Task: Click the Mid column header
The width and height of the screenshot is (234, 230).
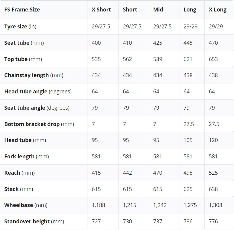Action: (x=158, y=10)
